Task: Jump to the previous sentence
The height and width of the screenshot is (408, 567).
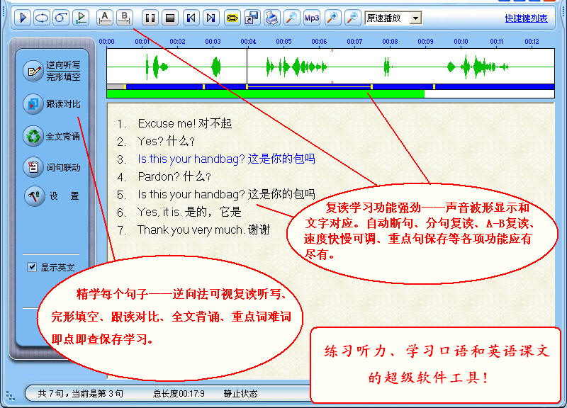Action: pos(191,18)
